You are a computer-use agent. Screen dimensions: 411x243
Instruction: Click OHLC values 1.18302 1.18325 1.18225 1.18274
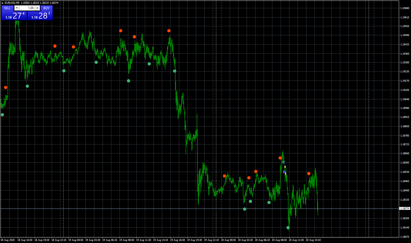[40, 3]
